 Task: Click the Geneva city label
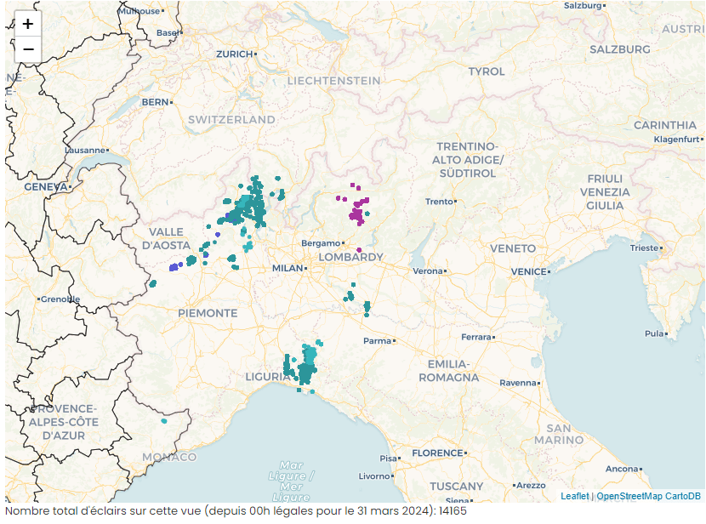click(x=45, y=186)
